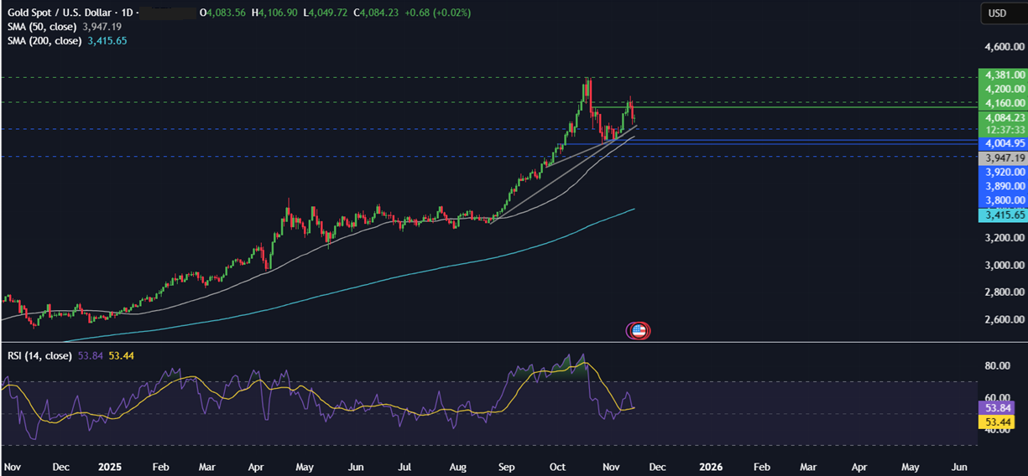Select the current price label 4,084.23

[1002, 118]
